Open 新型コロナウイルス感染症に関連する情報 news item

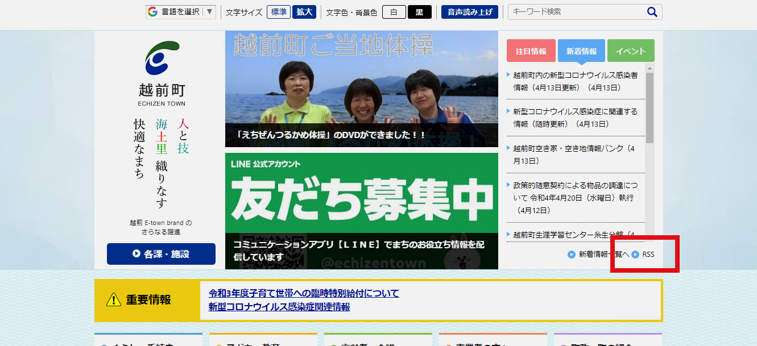coord(575,118)
